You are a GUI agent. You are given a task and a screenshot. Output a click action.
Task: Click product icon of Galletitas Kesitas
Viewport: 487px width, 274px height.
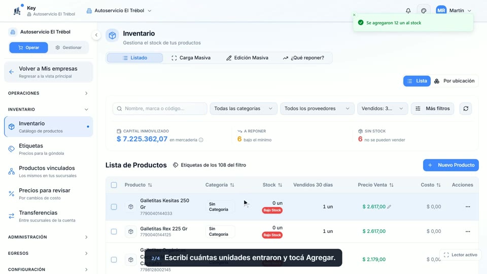coord(131,207)
